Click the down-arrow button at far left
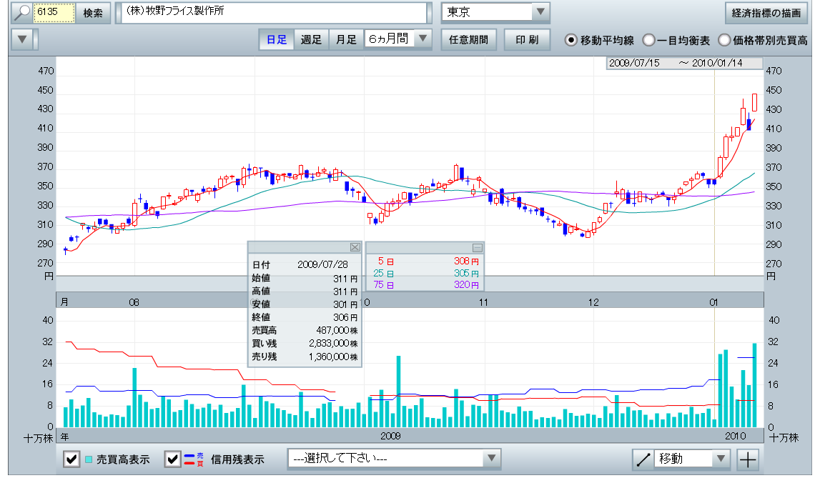The width and height of the screenshot is (815, 478). (24, 39)
